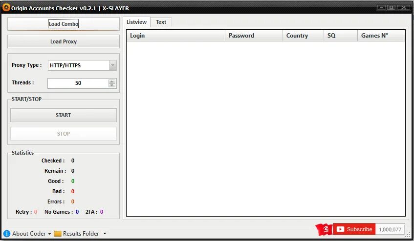Viewport: 414px width, 241px height.
Task: Sort by the Country column header
Action: [303, 36]
